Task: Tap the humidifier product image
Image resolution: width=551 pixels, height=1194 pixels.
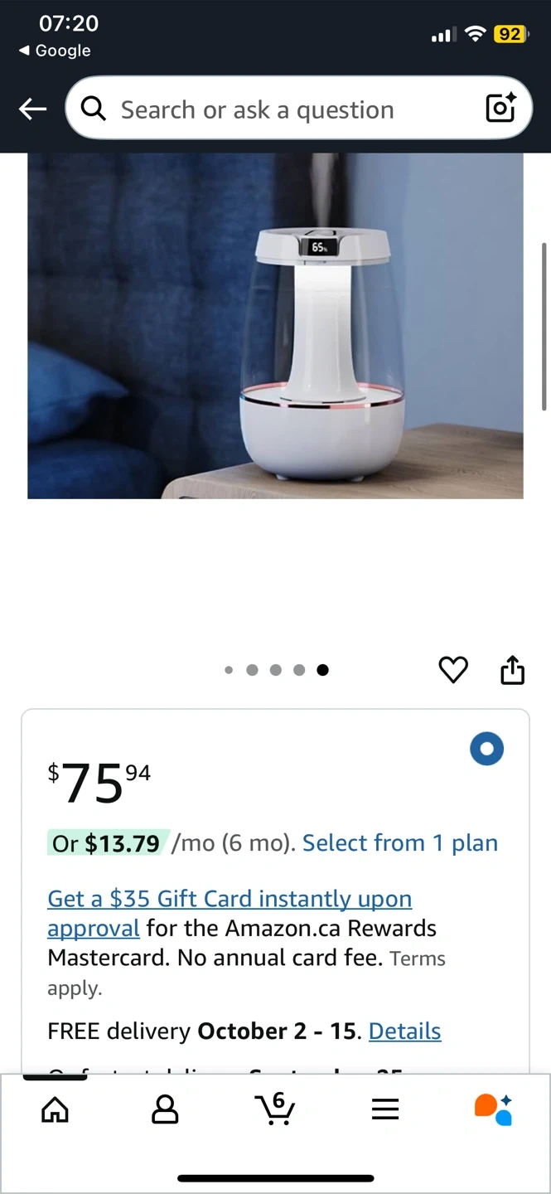Action: (x=275, y=326)
